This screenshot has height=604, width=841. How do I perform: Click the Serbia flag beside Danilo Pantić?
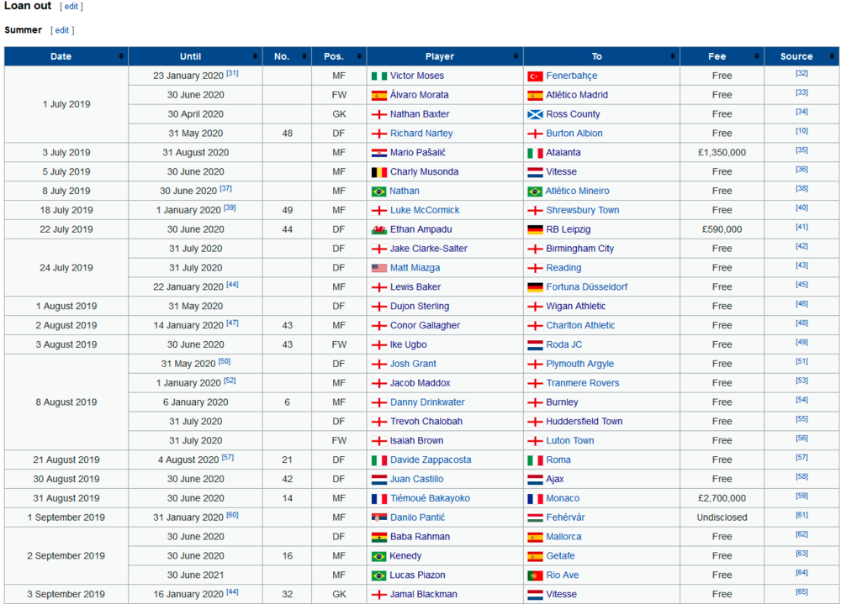pos(378,517)
